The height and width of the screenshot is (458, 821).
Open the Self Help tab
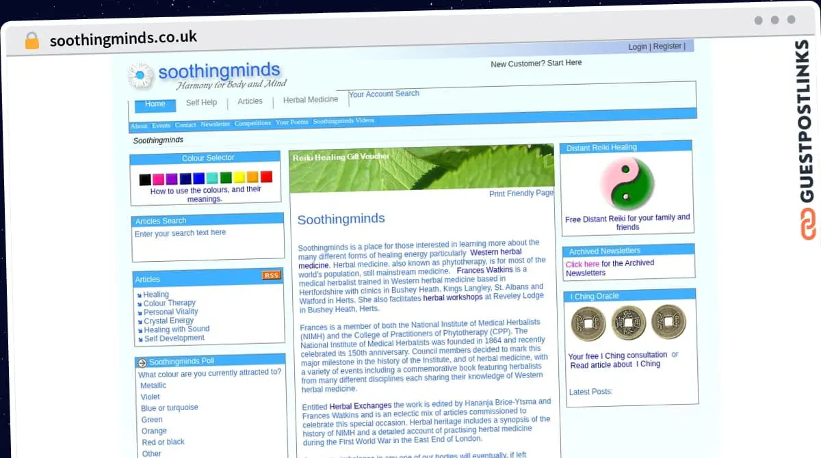[x=201, y=103]
